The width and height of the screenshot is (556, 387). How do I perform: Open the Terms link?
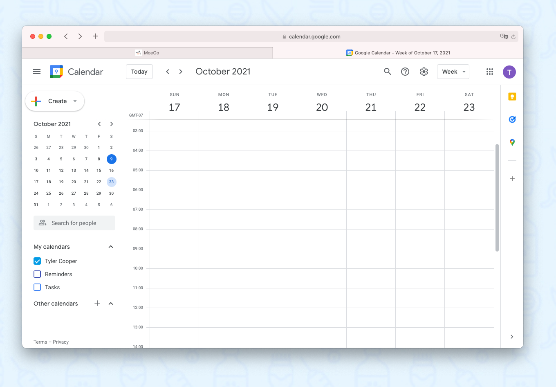(40, 342)
